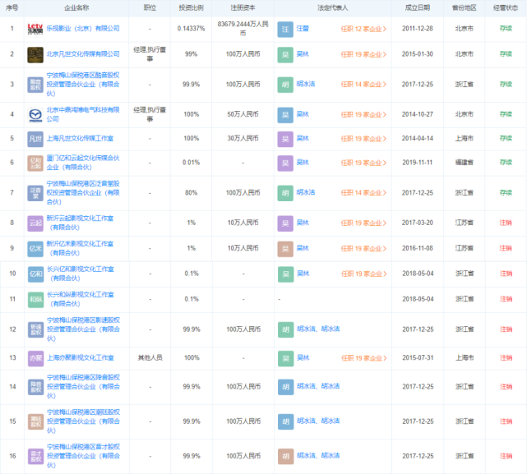
Task: Click the logo of 北京中鼎鸿博电气科技有限公司
Action: [35, 113]
